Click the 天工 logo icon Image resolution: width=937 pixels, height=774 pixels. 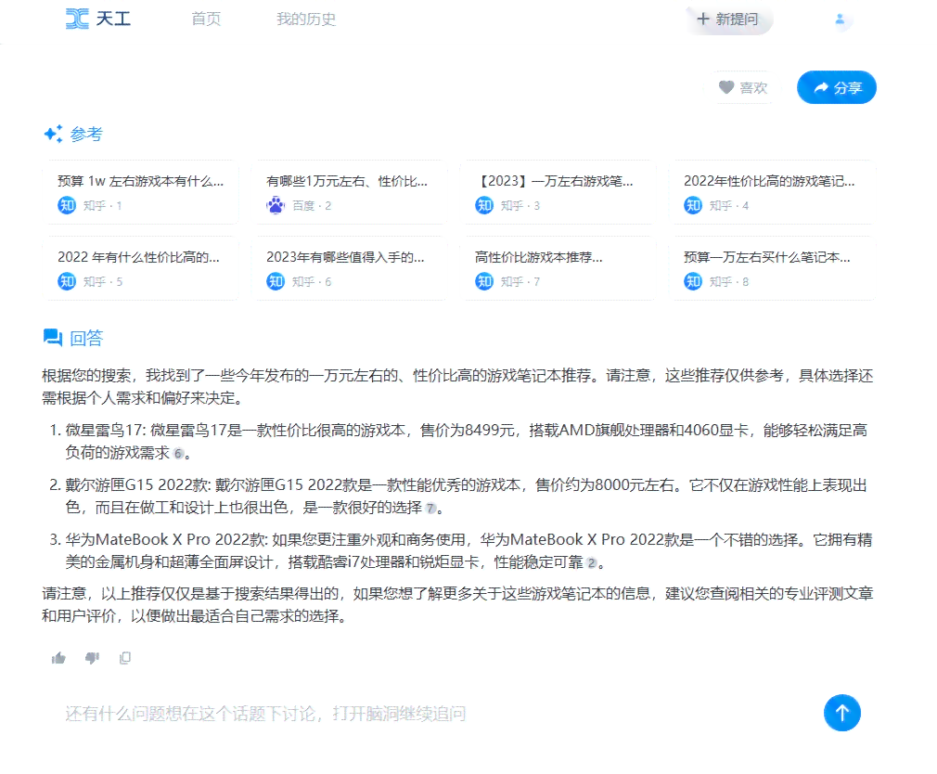click(77, 19)
